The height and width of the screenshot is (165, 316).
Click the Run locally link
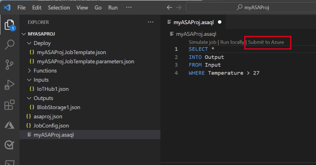pos(232,42)
